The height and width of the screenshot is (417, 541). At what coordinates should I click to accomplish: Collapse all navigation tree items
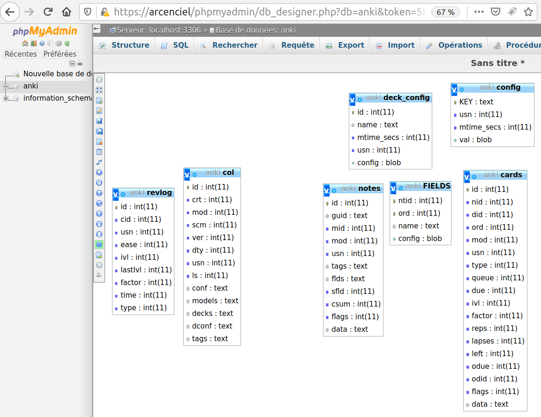(72, 63)
